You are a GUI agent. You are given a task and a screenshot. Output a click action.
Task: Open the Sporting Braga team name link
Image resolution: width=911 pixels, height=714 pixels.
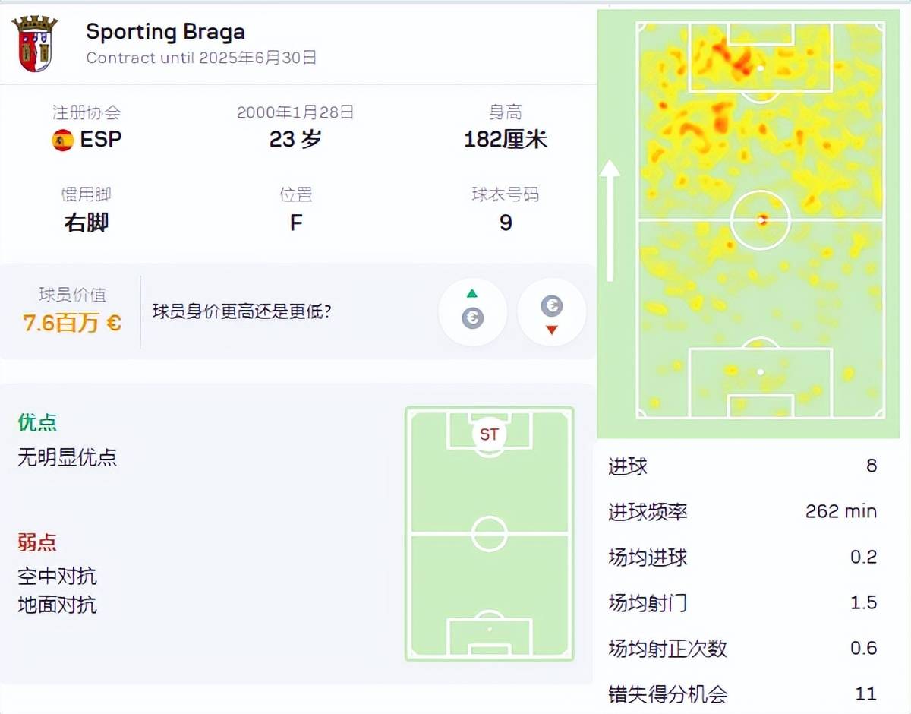click(165, 32)
